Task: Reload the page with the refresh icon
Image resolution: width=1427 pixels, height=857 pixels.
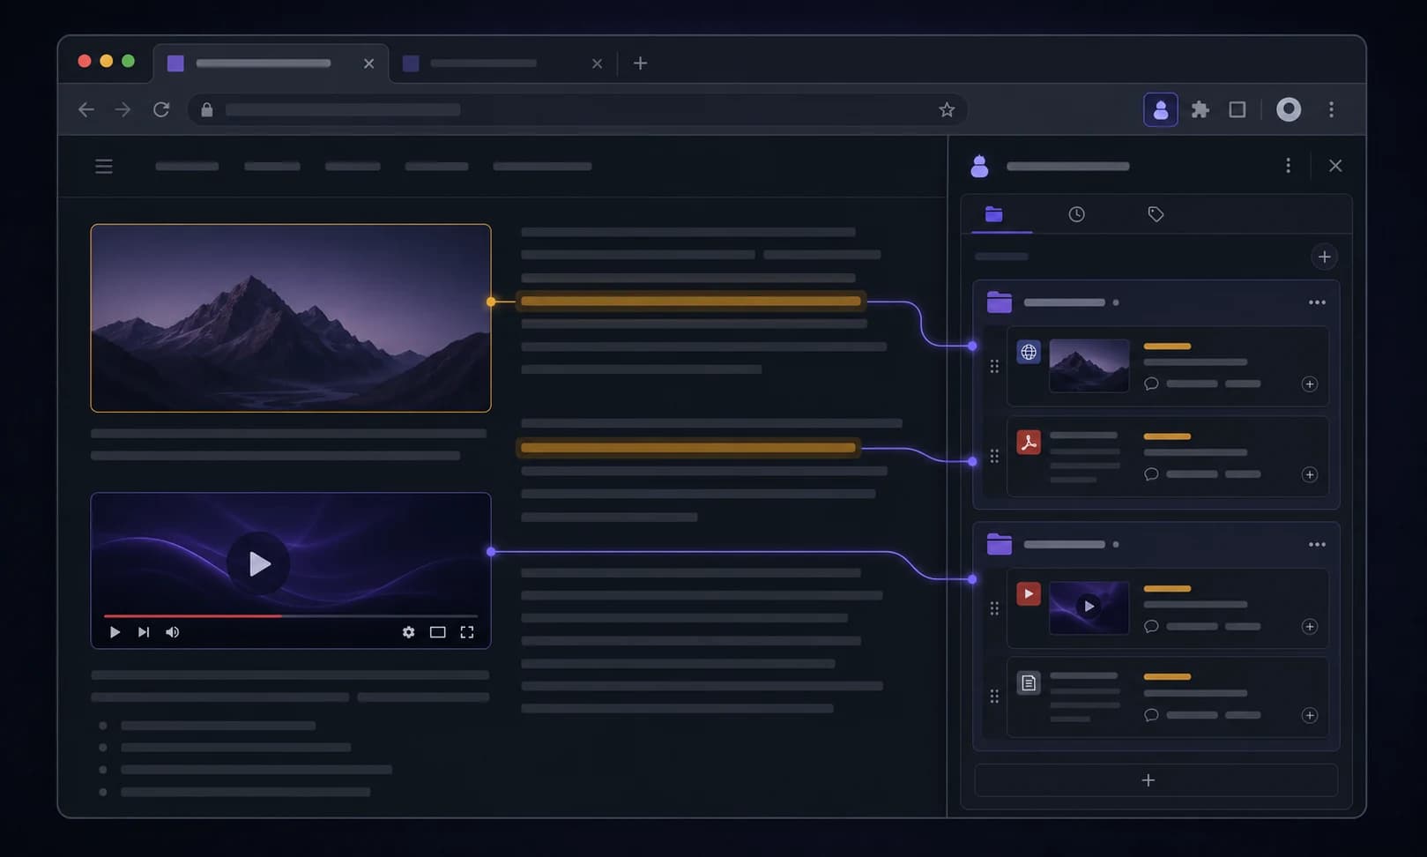Action: click(x=161, y=109)
